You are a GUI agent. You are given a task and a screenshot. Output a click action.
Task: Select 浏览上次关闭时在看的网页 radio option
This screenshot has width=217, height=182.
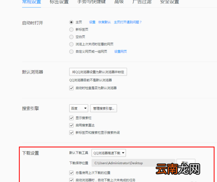(71, 44)
